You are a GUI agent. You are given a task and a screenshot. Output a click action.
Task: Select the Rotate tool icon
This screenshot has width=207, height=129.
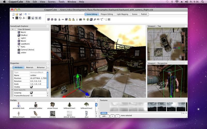[20, 18]
